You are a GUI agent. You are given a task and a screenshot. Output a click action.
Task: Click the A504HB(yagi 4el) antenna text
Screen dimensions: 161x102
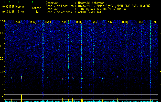point(90,12)
